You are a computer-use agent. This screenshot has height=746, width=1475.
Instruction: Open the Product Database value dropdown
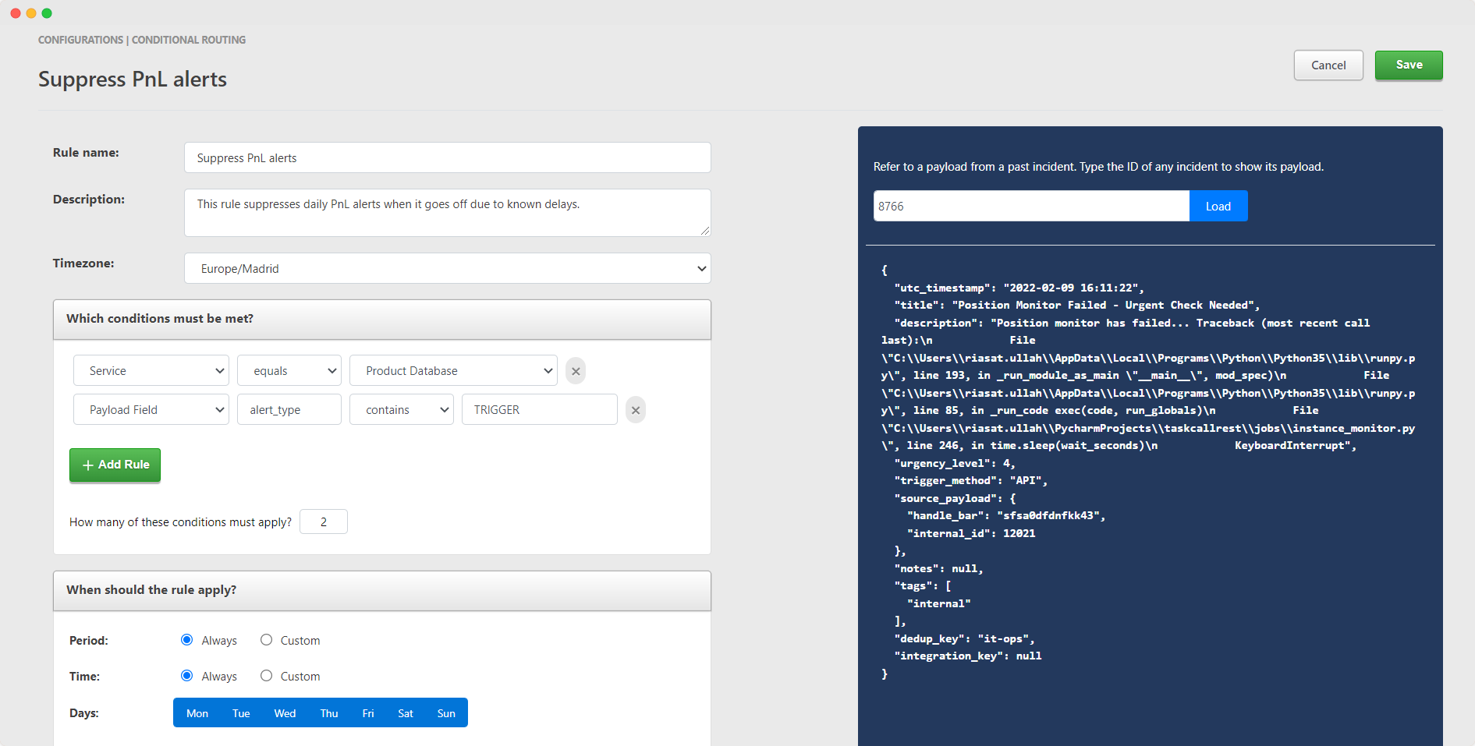point(453,370)
